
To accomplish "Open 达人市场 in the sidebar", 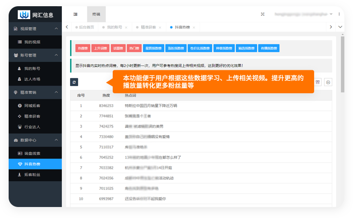I will coord(32,79).
